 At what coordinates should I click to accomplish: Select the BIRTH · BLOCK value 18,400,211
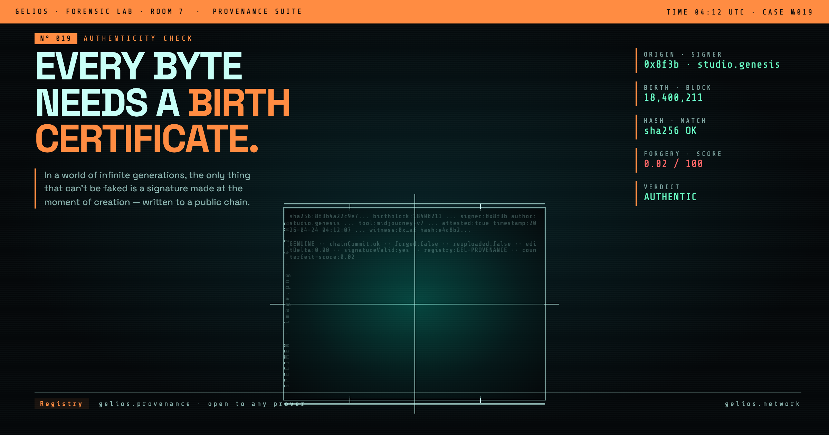tap(673, 98)
